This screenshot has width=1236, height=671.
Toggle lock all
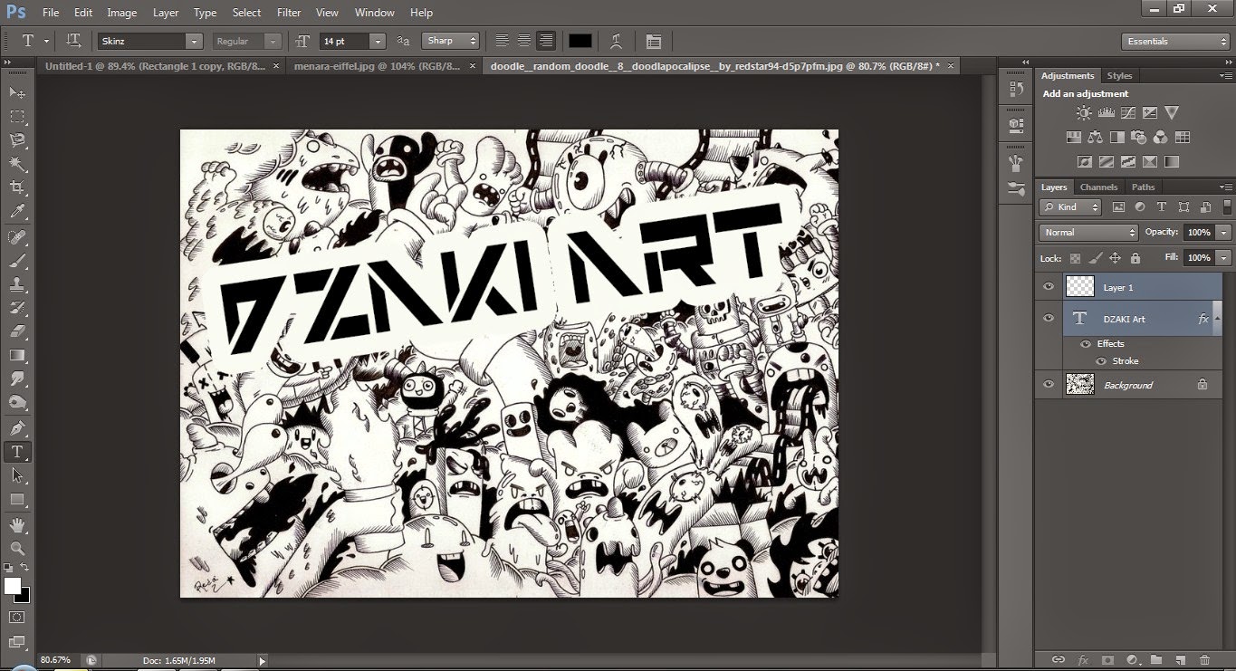point(1135,258)
